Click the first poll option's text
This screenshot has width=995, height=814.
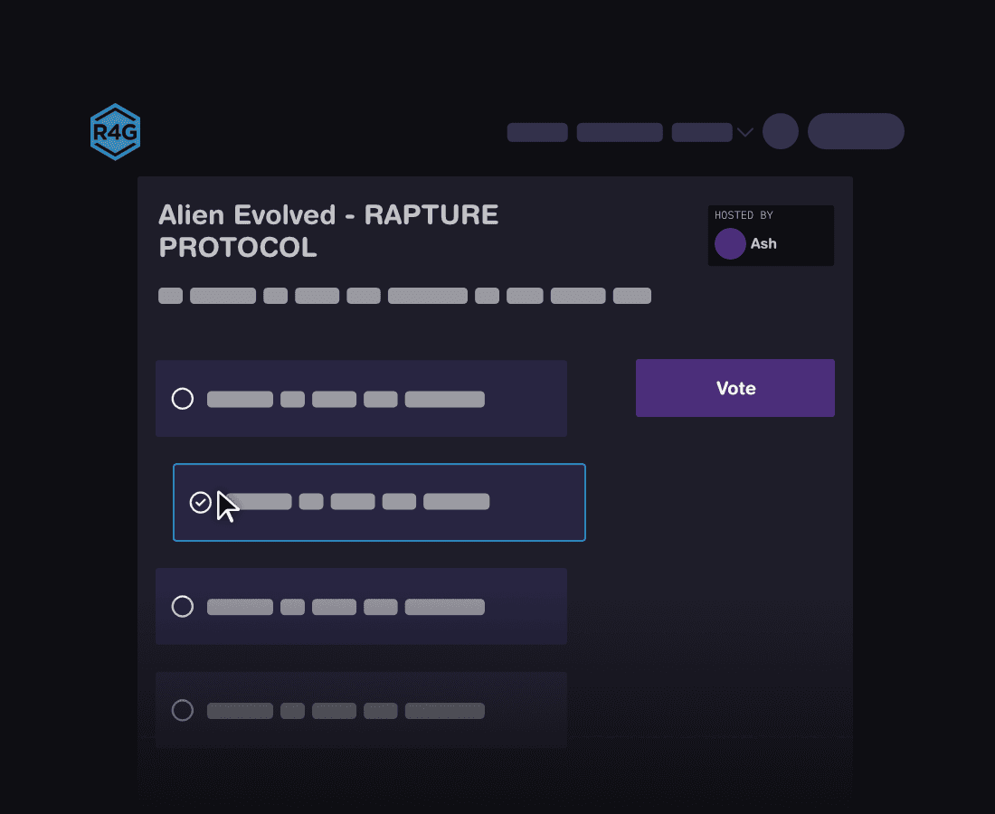tap(346, 399)
